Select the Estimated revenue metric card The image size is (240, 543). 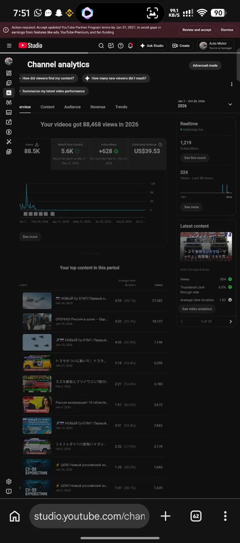point(147,154)
